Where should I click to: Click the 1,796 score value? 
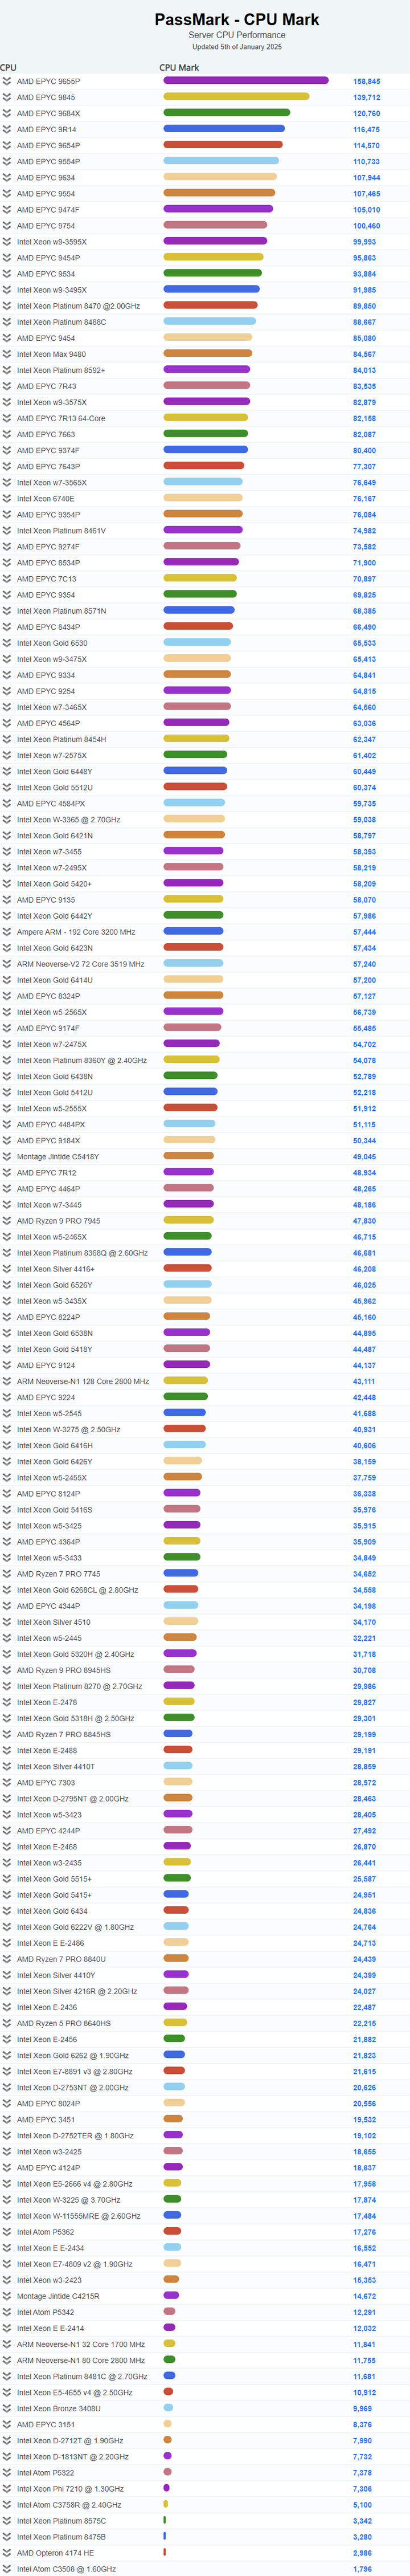pos(362,2569)
